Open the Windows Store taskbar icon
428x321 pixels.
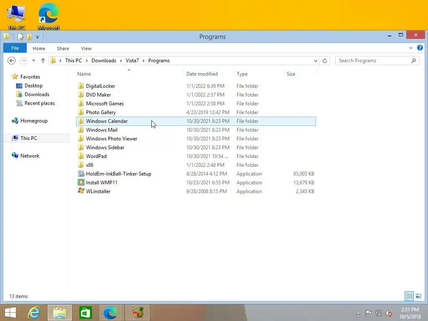pyautogui.click(x=85, y=313)
